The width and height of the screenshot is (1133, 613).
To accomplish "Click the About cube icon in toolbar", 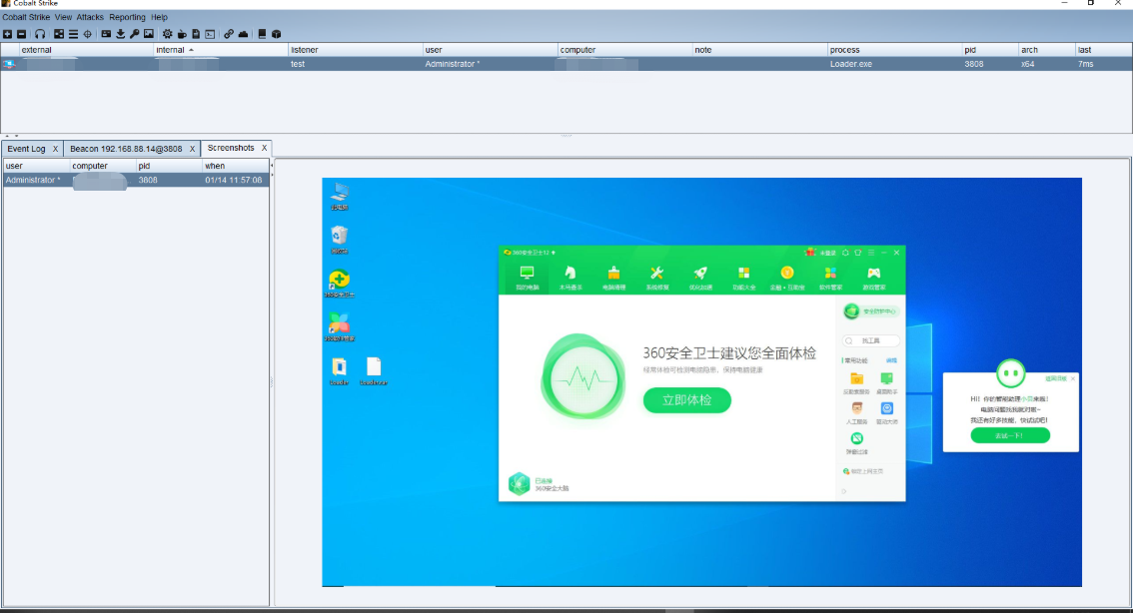I will click(x=276, y=34).
